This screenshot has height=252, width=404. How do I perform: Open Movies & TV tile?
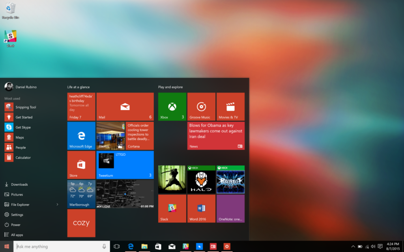pyautogui.click(x=230, y=107)
